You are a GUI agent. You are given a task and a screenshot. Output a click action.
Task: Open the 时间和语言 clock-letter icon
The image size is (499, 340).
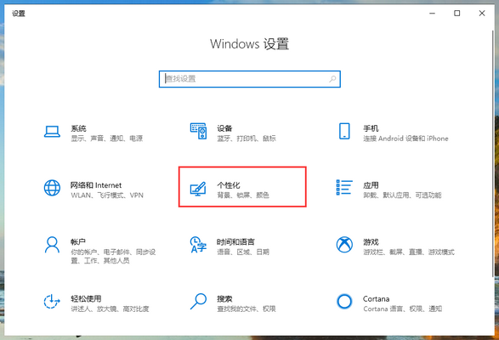coord(198,245)
